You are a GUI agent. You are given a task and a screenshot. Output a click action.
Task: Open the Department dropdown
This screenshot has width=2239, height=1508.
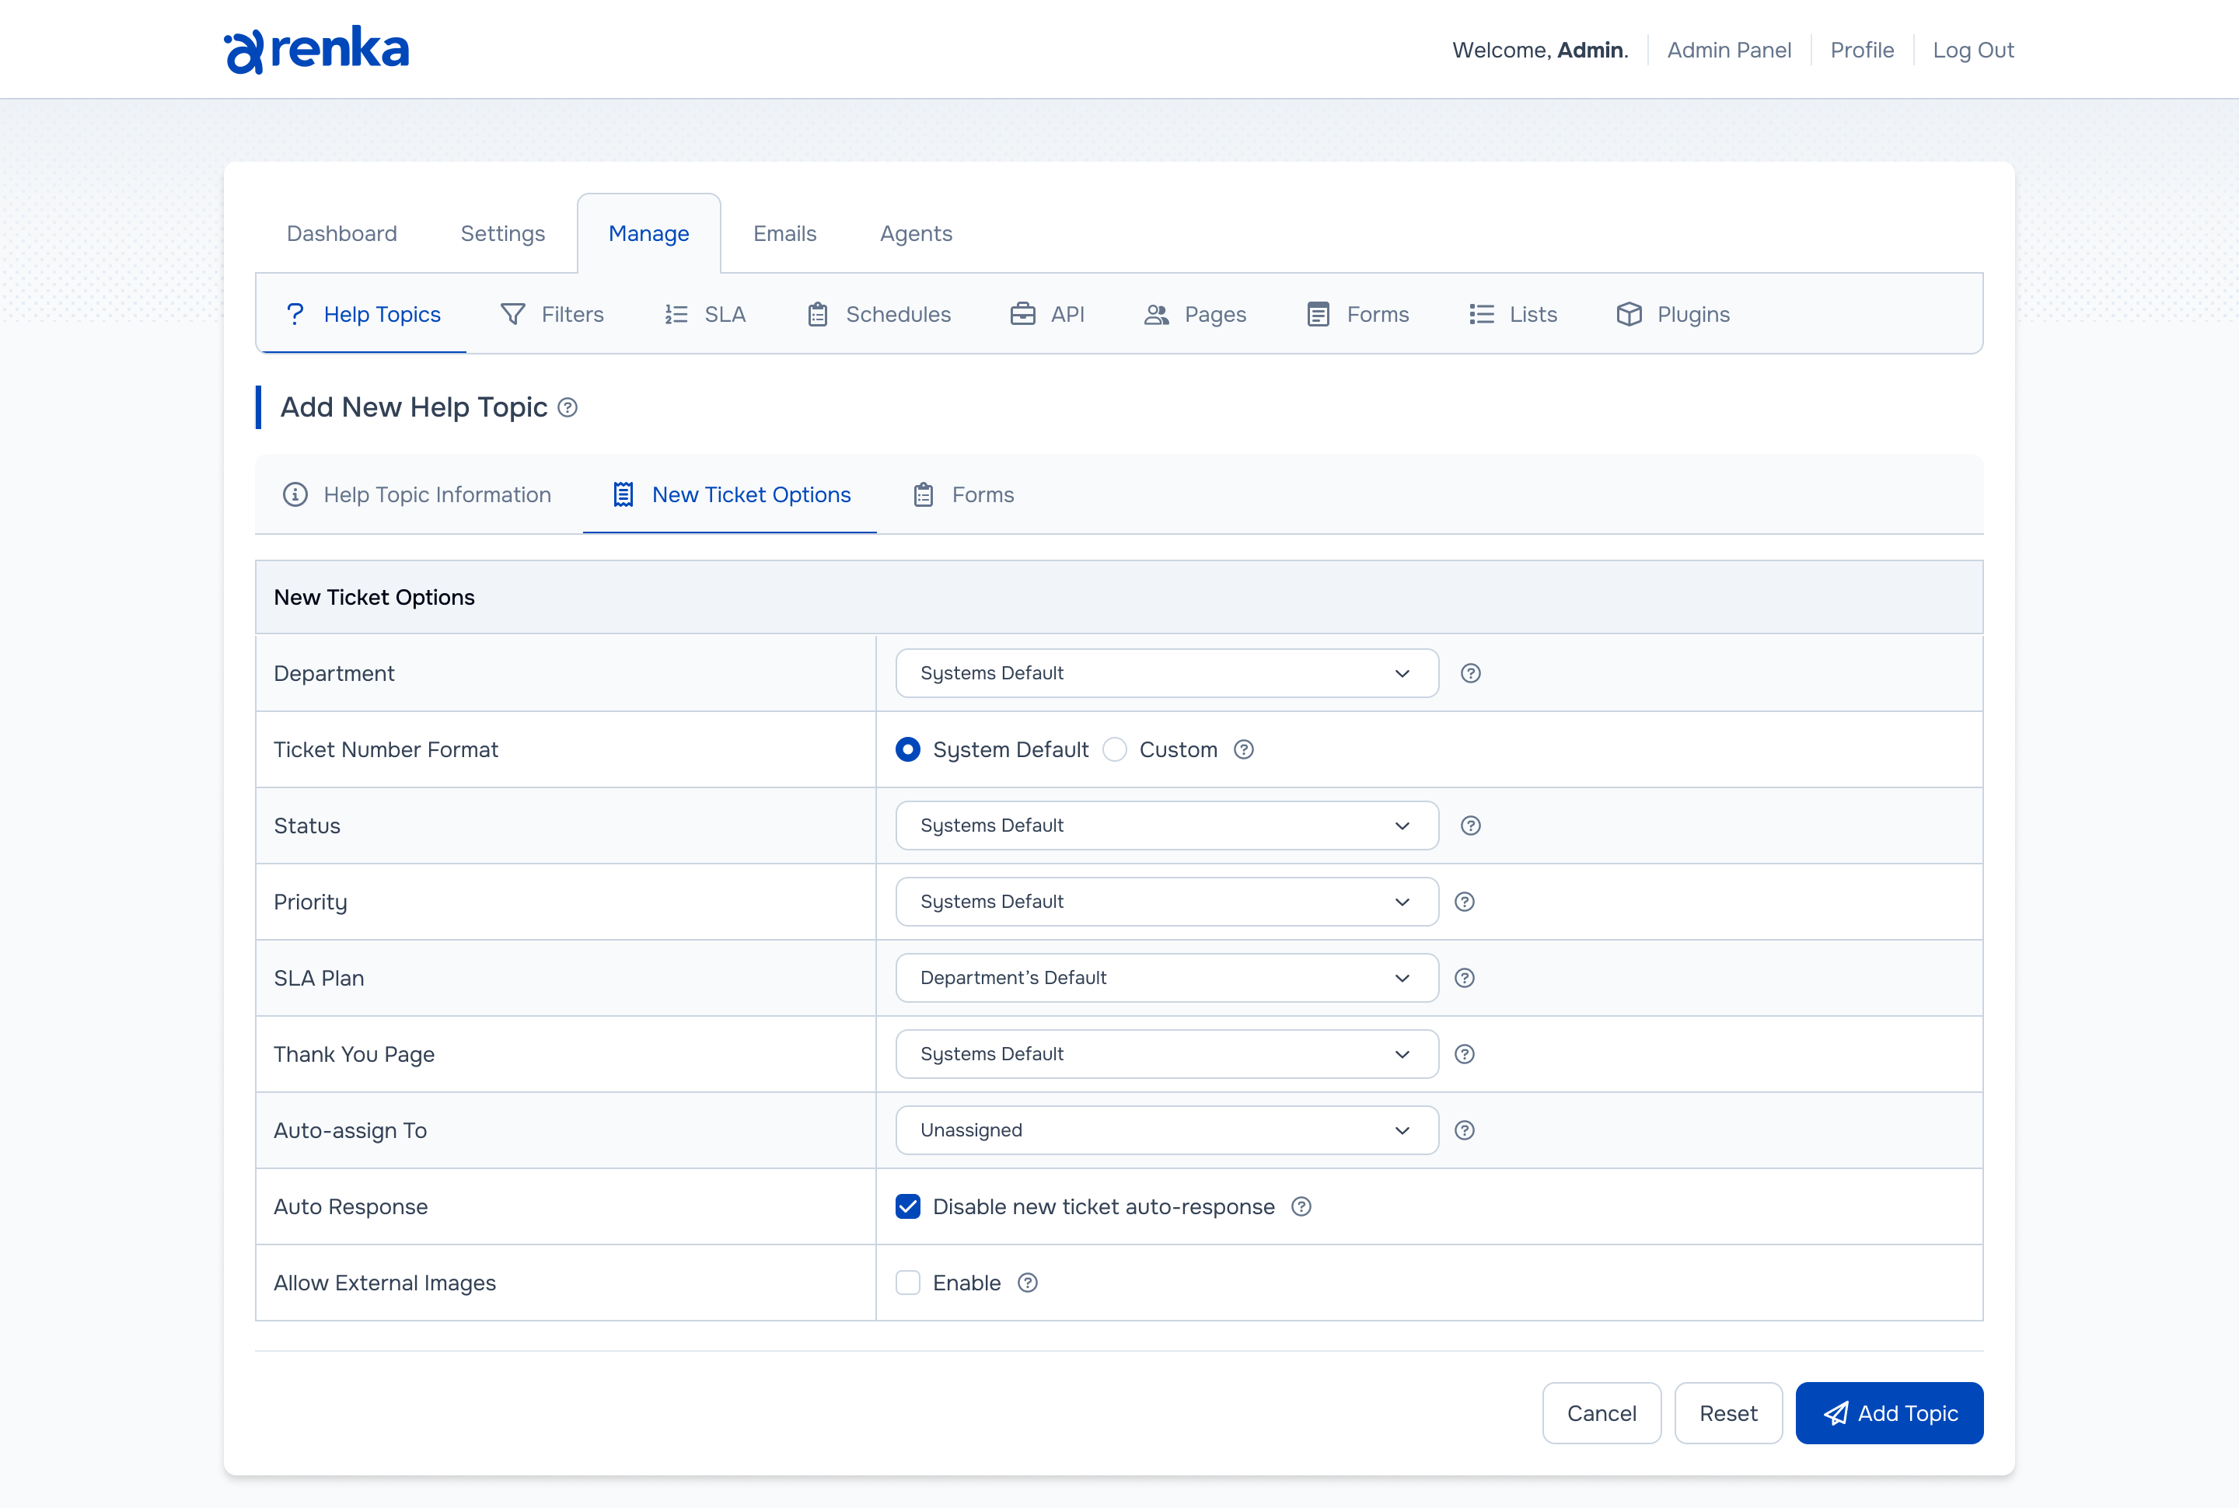pos(1167,673)
